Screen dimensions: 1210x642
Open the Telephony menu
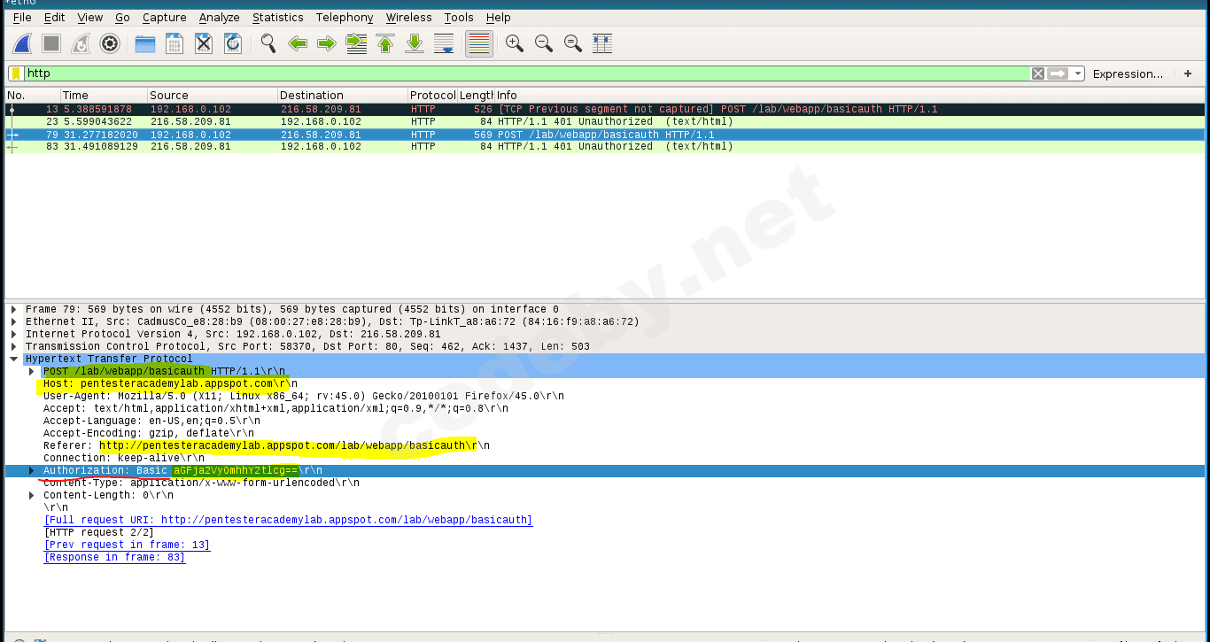click(346, 17)
